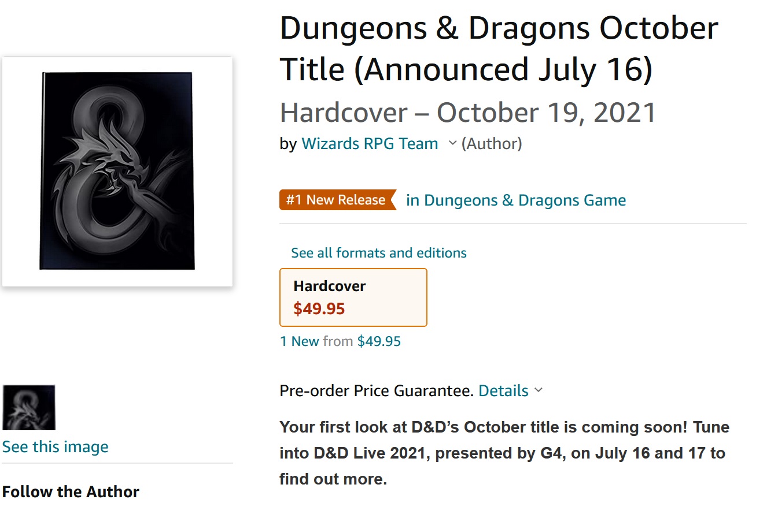Click the #1 New Release badge

point(338,200)
